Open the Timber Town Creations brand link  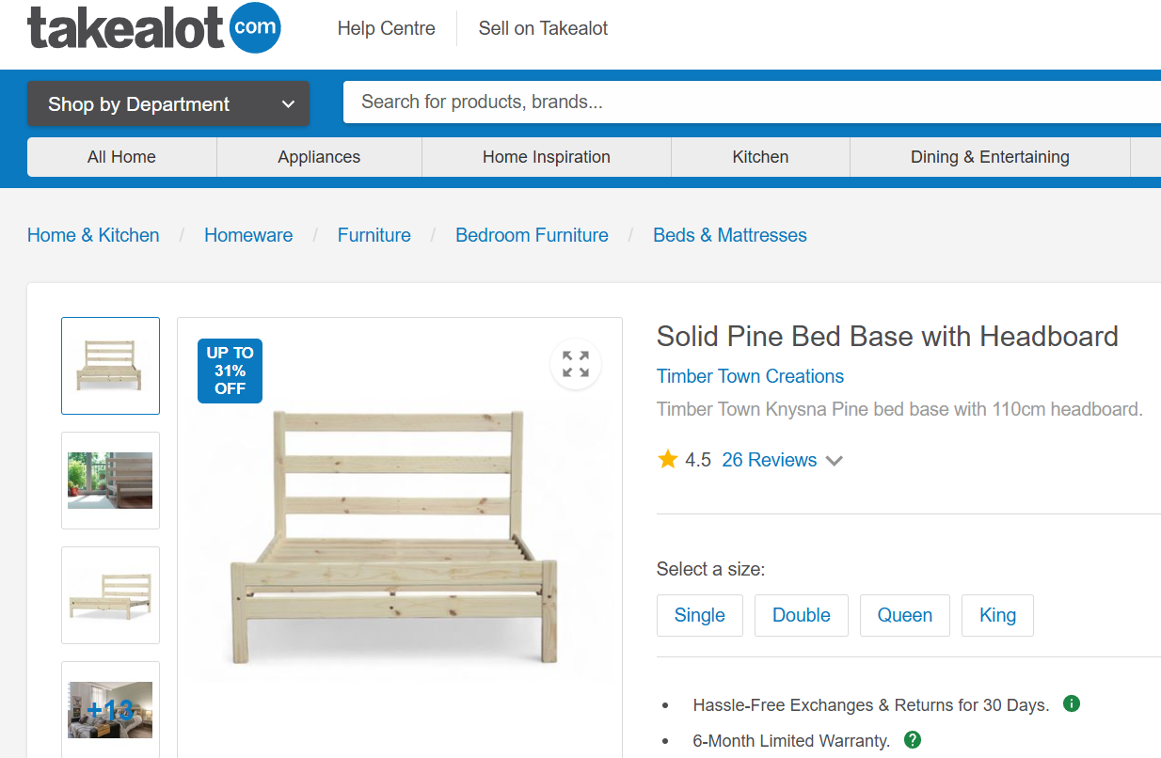pyautogui.click(x=750, y=376)
